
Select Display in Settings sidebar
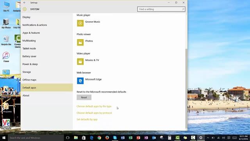coord(47,17)
